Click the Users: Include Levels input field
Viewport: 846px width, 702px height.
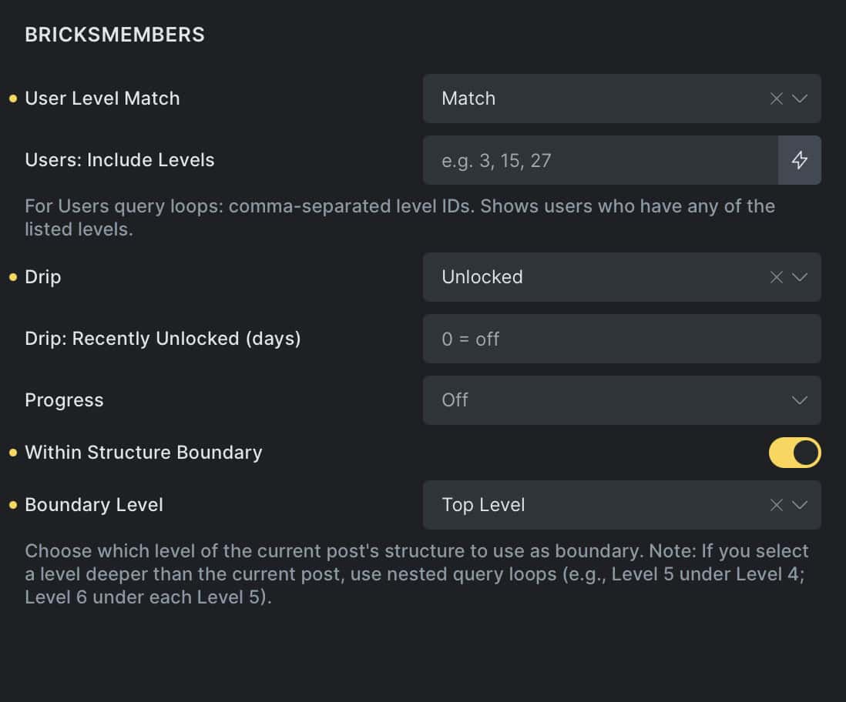(x=599, y=160)
